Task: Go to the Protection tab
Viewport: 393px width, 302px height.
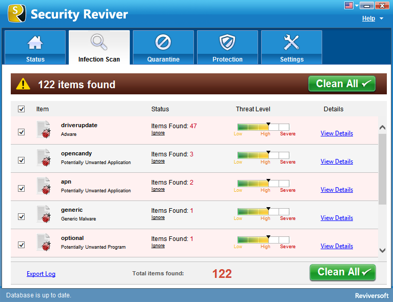Action: tap(227, 47)
